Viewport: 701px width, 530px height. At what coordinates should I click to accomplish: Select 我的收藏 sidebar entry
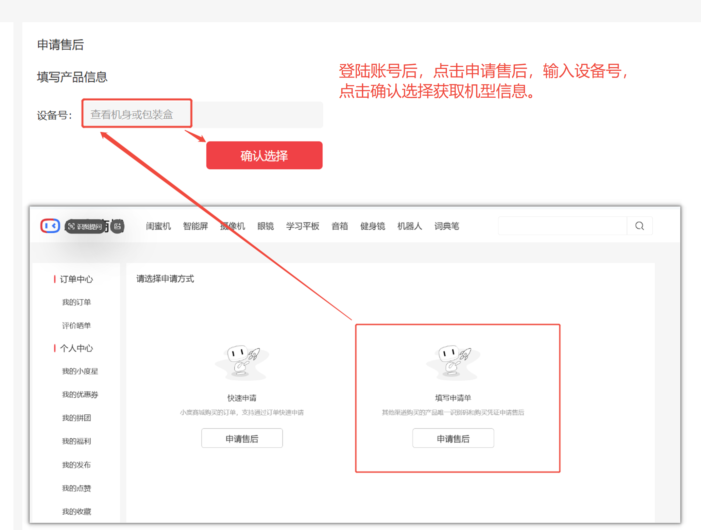pyautogui.click(x=76, y=511)
